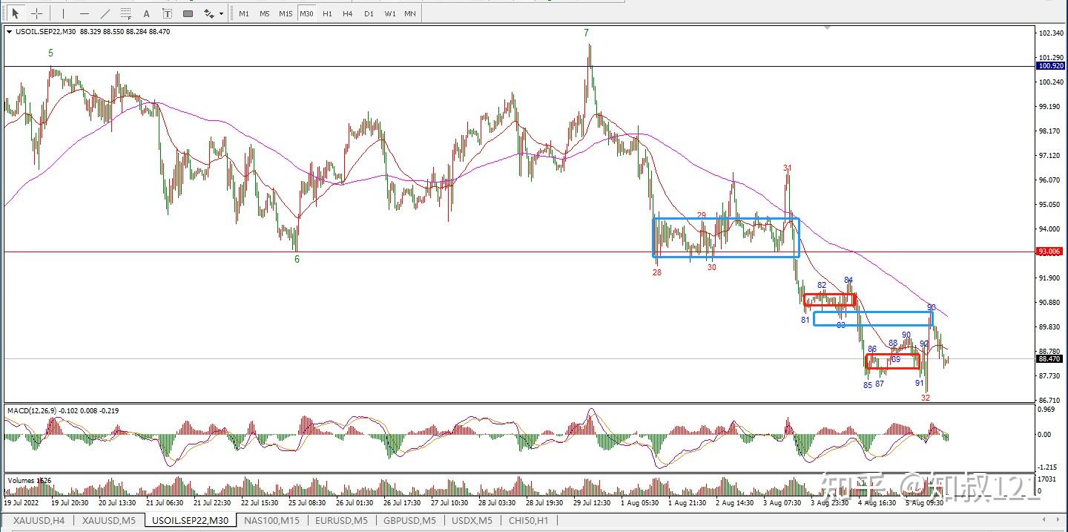Select the text 'A' tool
1068x532 pixels.
[146, 13]
